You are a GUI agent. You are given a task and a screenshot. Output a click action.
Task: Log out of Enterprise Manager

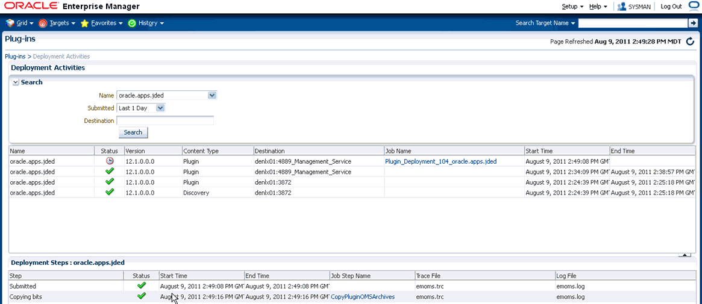(671, 7)
